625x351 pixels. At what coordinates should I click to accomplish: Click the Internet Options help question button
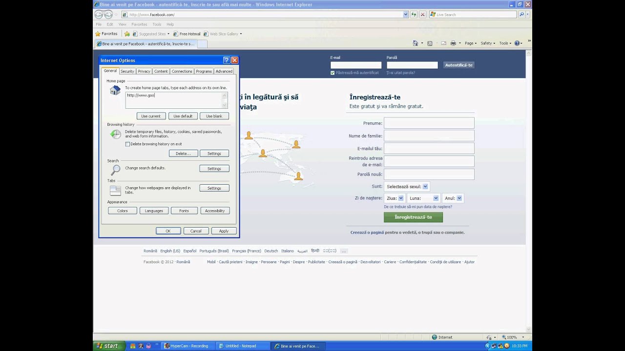[x=227, y=60]
